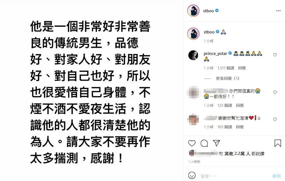Share post via paper plane icon
Viewport: 285px width, 181px height.
click(216, 143)
